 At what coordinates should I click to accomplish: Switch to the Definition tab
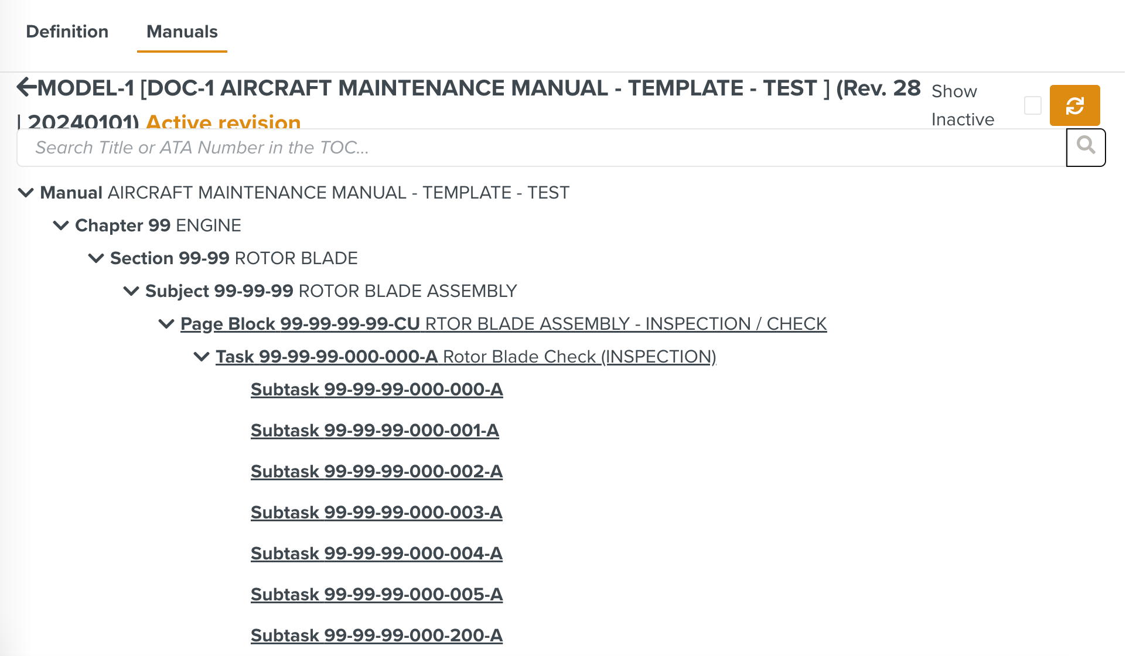[x=67, y=32]
